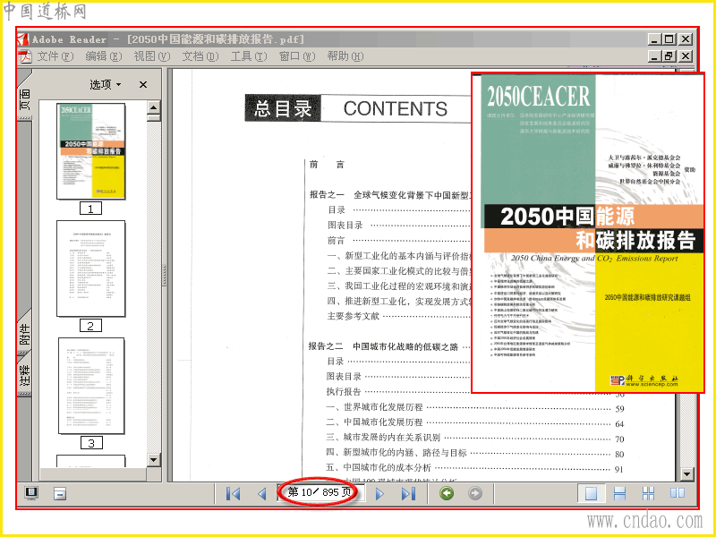716x537 pixels.
Task: Click the page number field 第10/895页
Action: 320,492
